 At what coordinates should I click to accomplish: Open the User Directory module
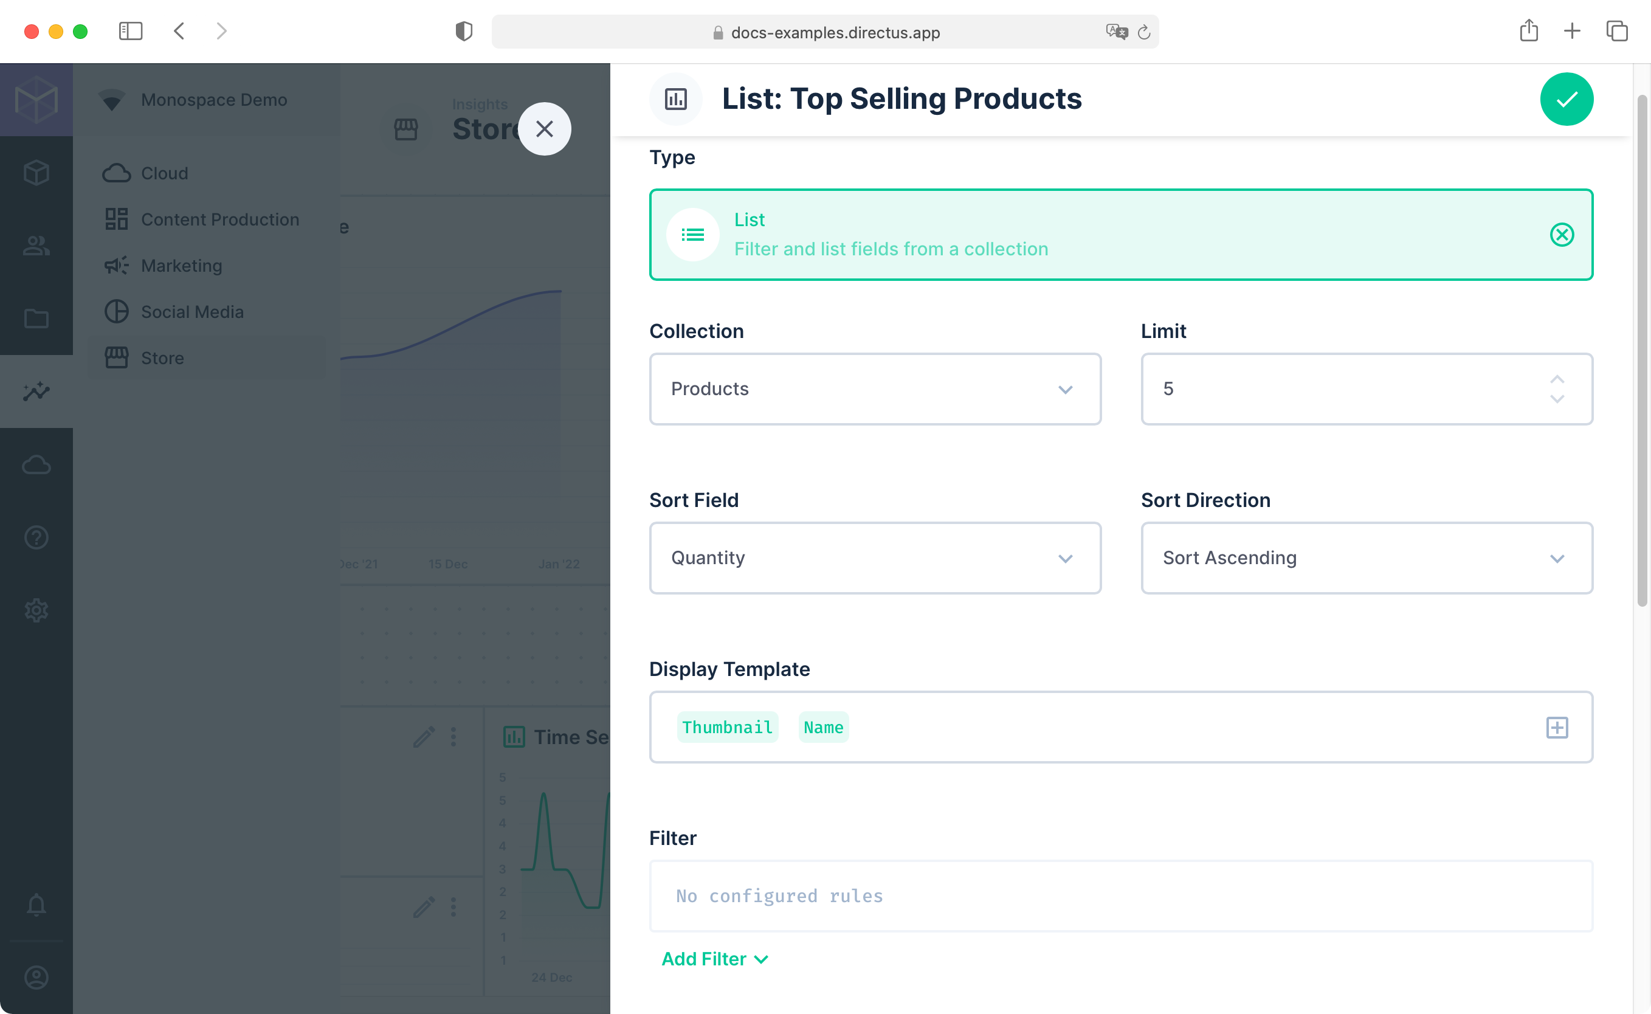pos(36,246)
